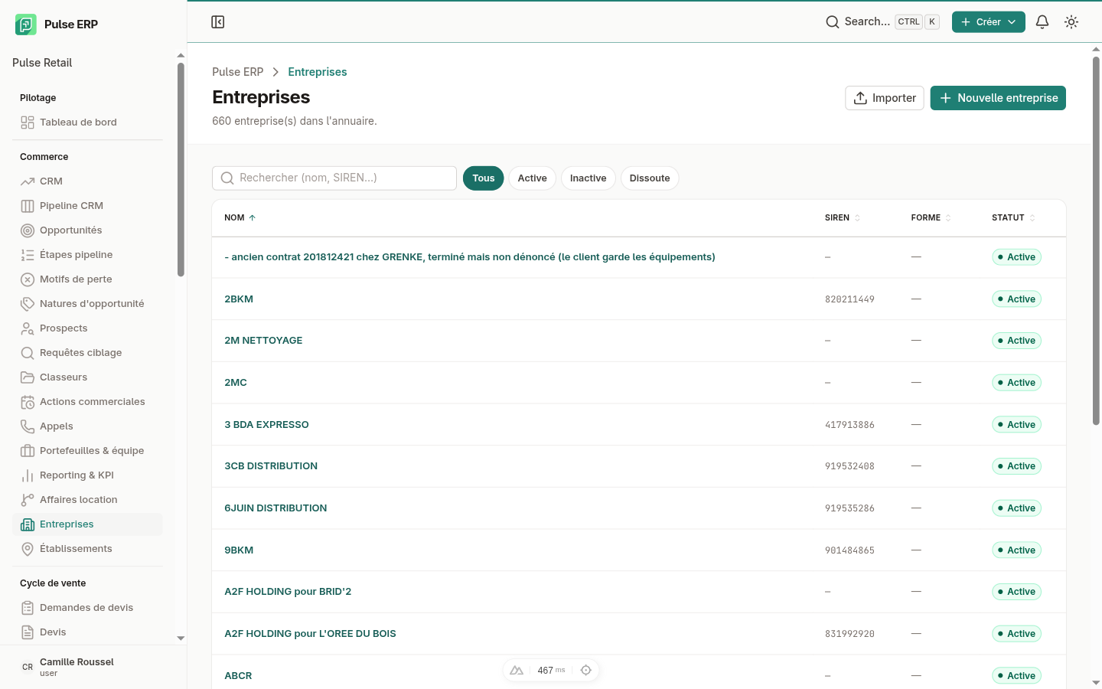Open the CRM trend icon
Image resolution: width=1102 pixels, height=689 pixels.
pyautogui.click(x=28, y=181)
